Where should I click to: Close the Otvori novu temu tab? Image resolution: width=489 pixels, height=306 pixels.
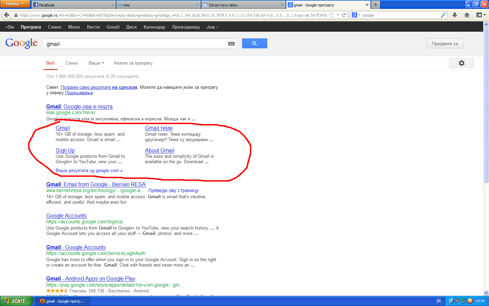click(282, 5)
